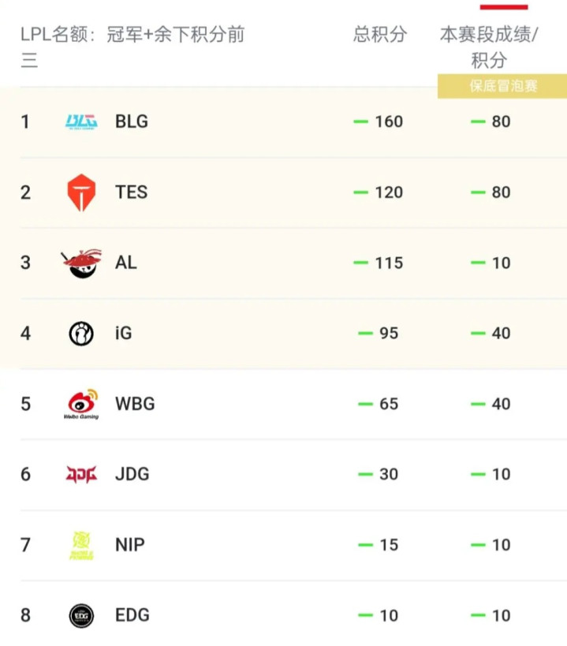Open the WBG team name link
Image resolution: width=567 pixels, height=646 pixels.
coord(135,404)
